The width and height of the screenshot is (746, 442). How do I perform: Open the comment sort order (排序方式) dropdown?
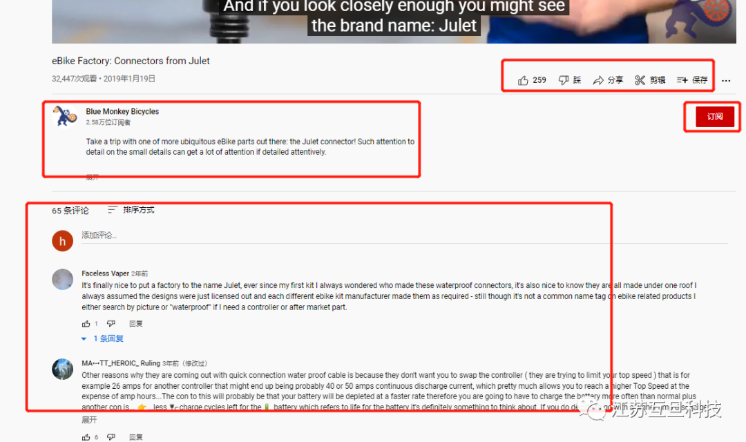(131, 210)
